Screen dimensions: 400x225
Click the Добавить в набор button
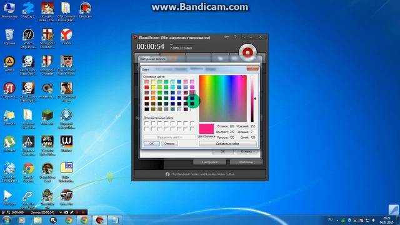tap(227, 144)
